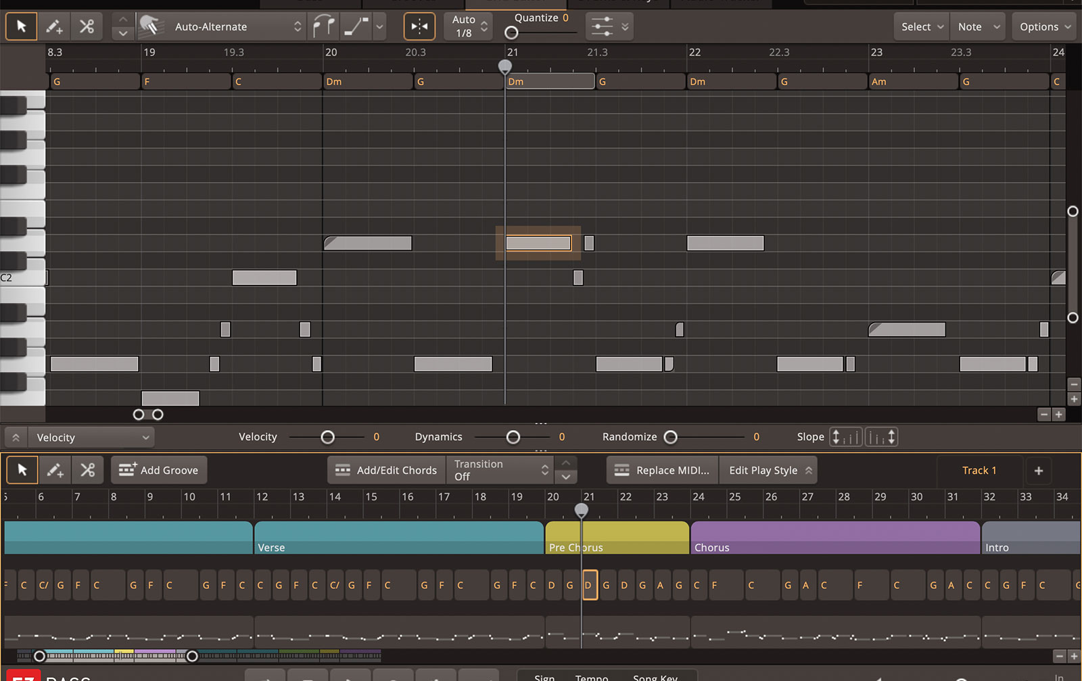Open the articulation options small chevron dropdown
This screenshot has width=1082, height=681.
[380, 27]
